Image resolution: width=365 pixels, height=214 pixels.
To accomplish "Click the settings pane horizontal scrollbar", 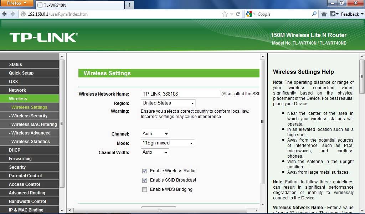I will tap(160, 210).
